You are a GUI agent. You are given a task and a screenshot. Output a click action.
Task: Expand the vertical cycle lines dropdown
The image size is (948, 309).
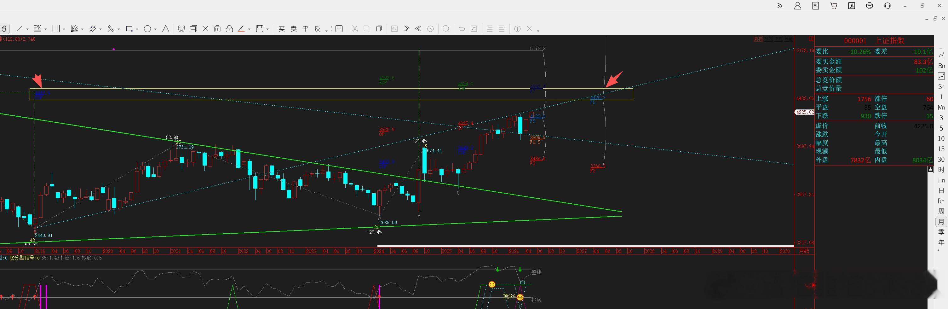(64, 29)
